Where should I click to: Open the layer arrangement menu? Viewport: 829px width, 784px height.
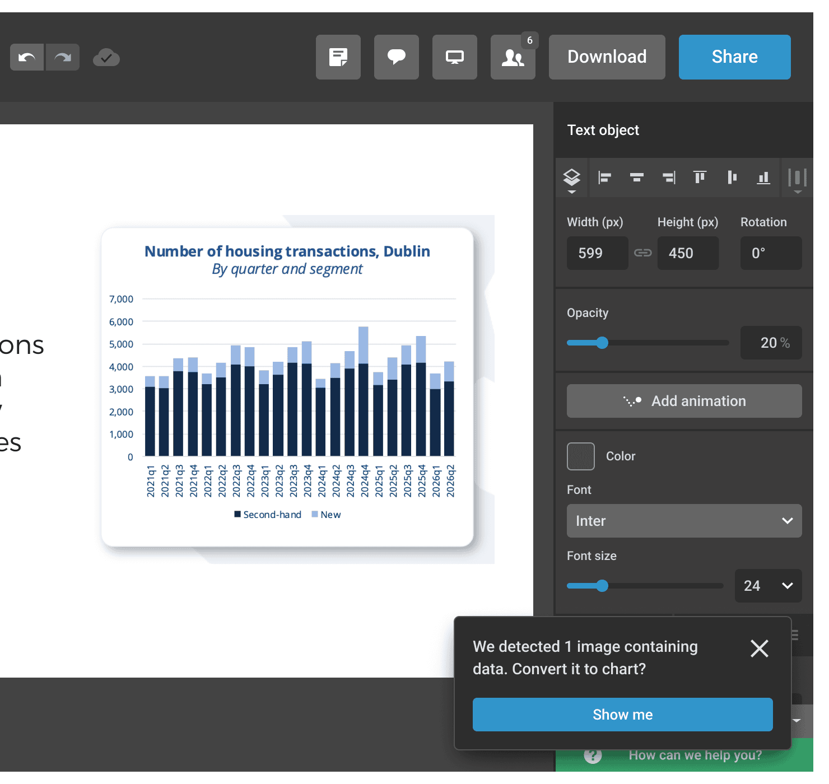click(571, 178)
